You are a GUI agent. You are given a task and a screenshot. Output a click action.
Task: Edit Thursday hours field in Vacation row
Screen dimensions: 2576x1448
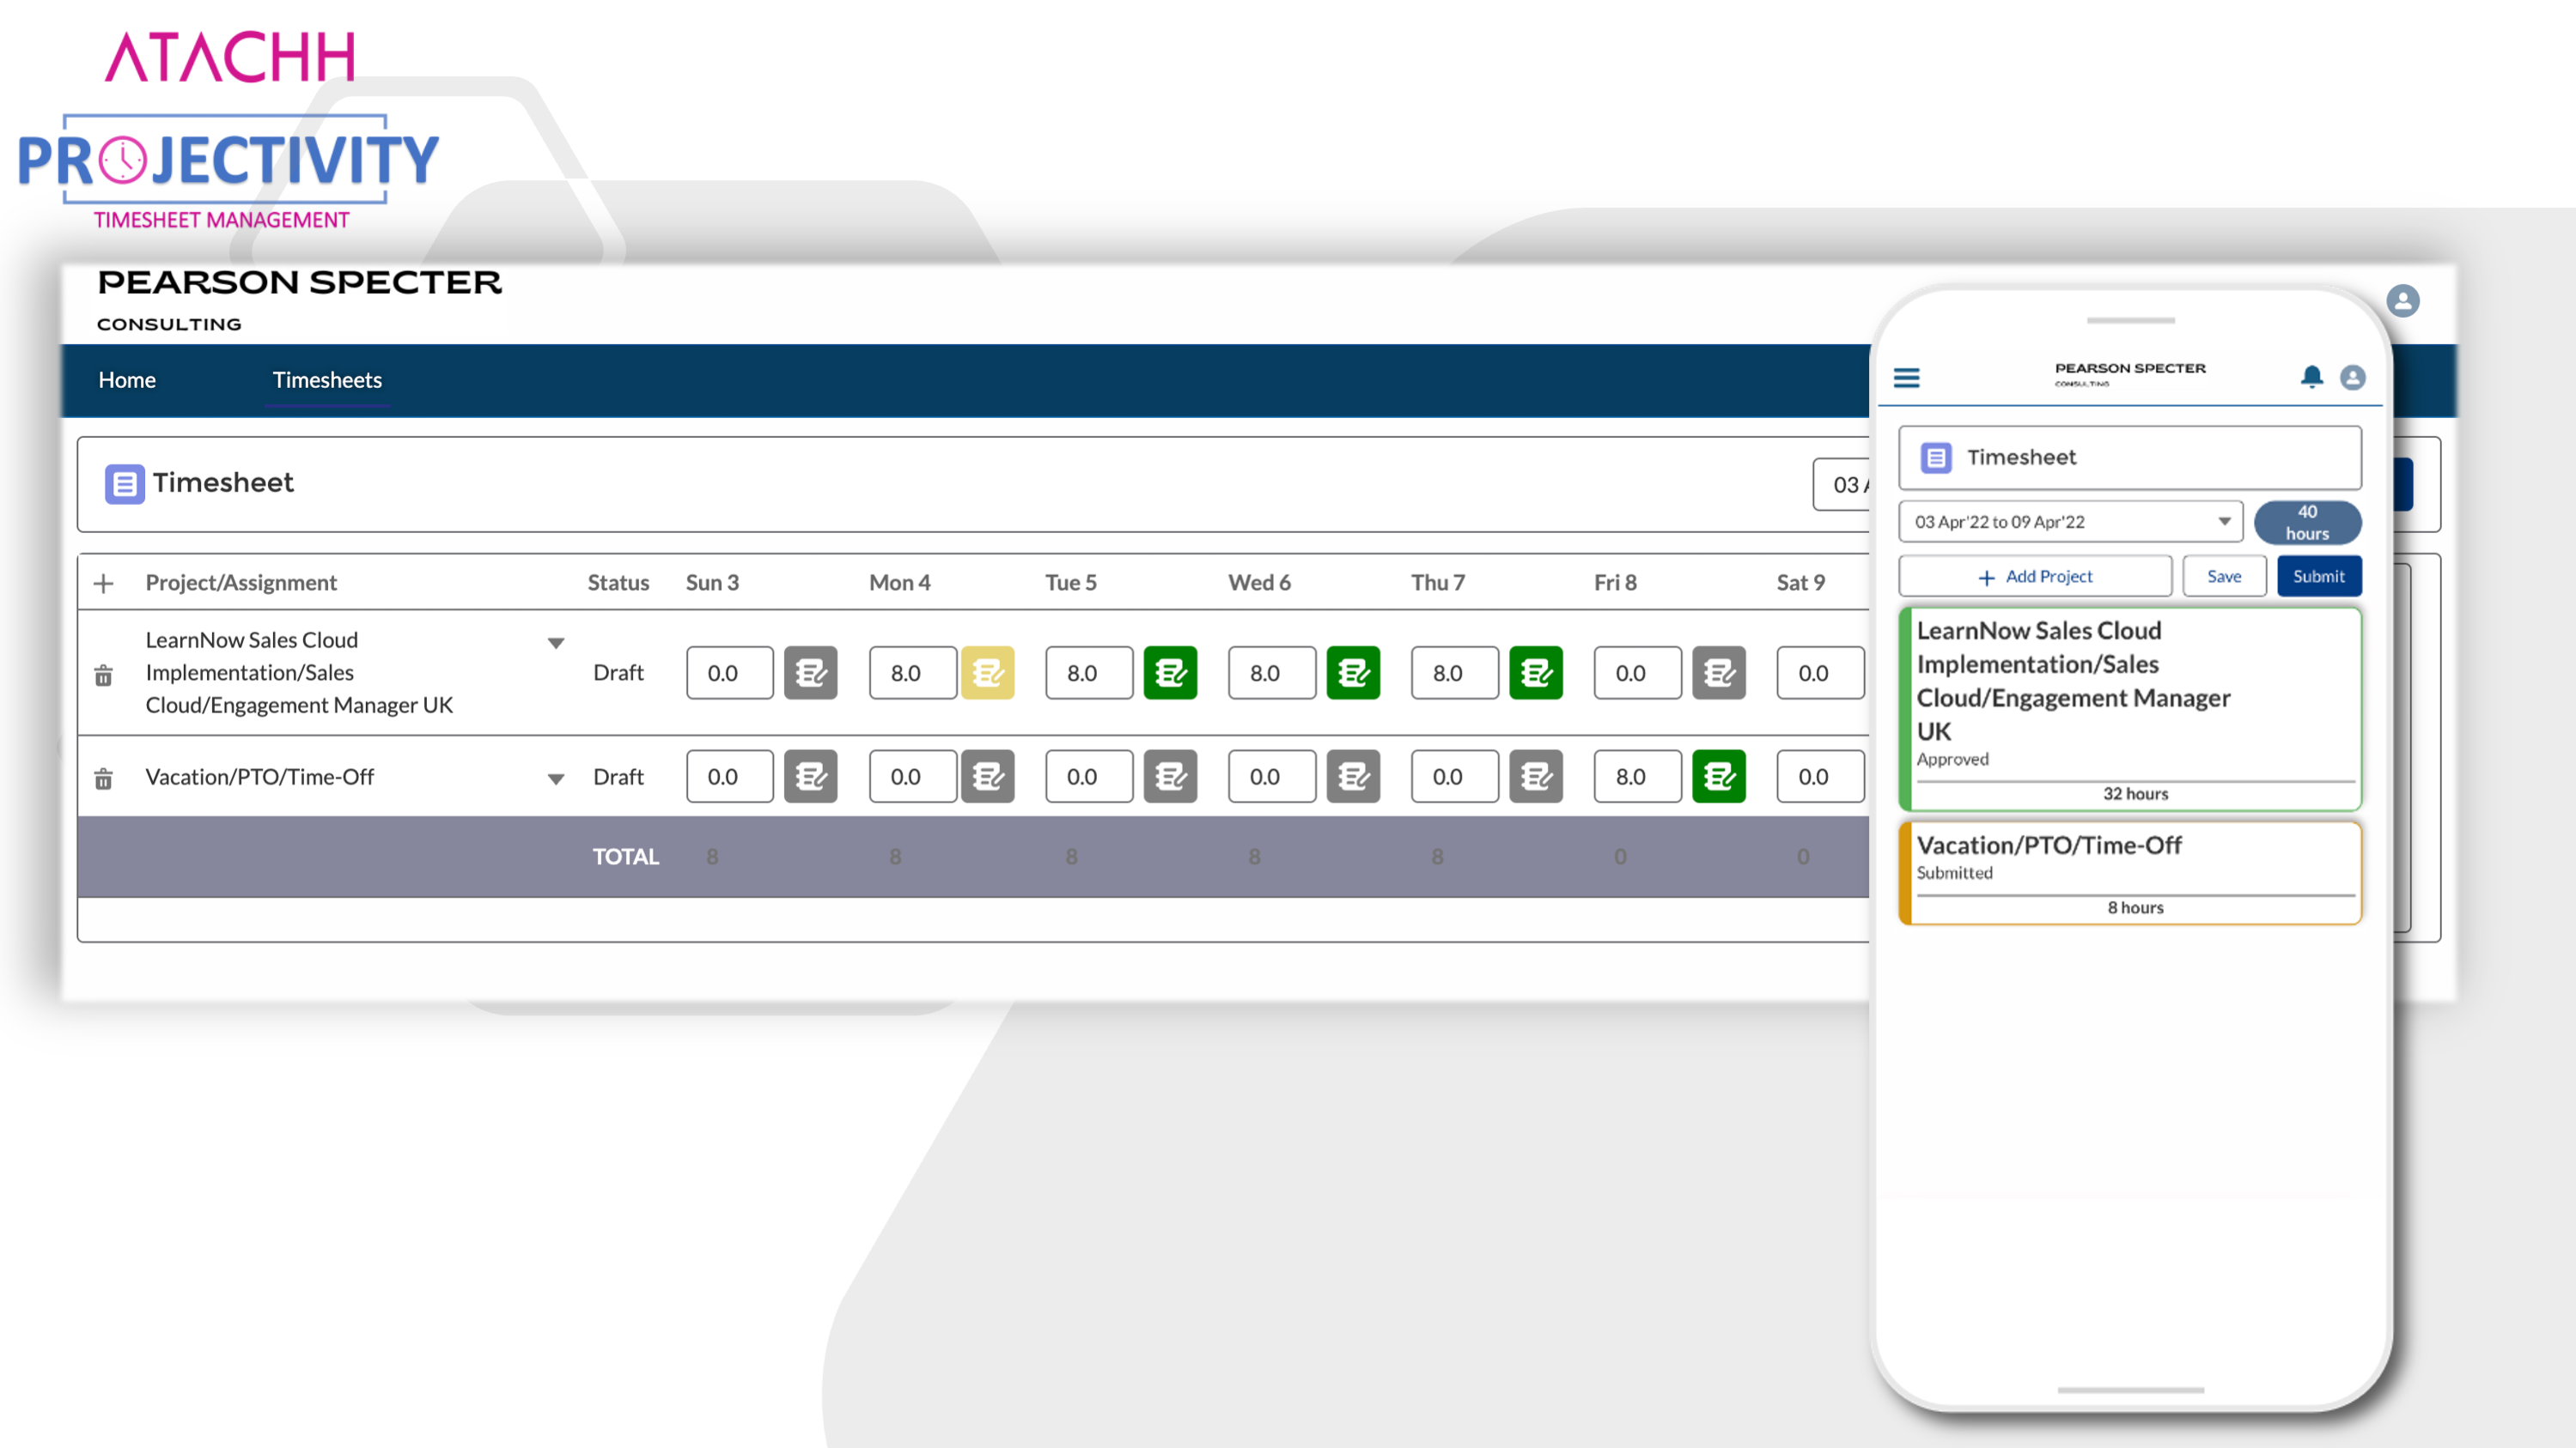pyautogui.click(x=1455, y=777)
